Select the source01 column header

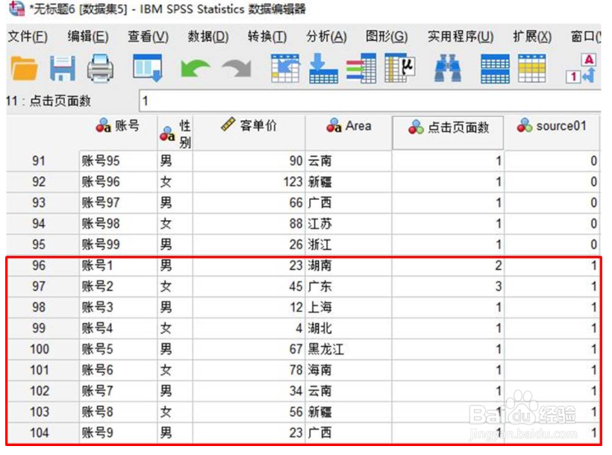coord(552,133)
